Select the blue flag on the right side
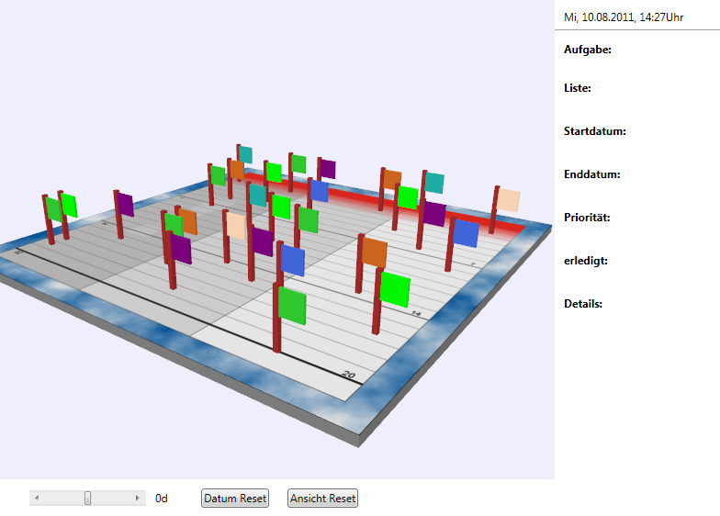The height and width of the screenshot is (516, 720). tap(466, 233)
